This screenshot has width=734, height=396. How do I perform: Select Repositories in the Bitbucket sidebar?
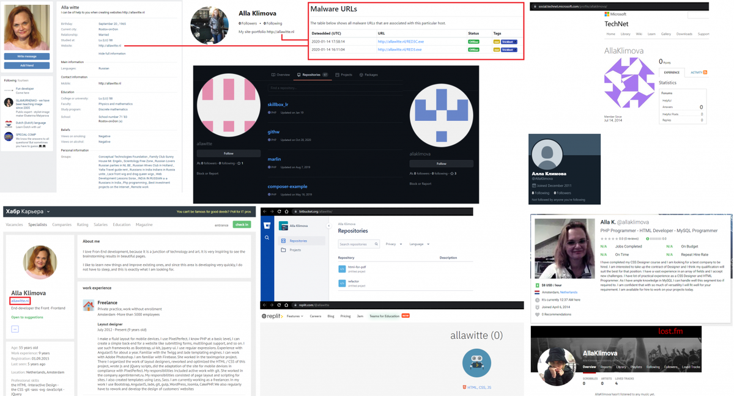coord(302,241)
